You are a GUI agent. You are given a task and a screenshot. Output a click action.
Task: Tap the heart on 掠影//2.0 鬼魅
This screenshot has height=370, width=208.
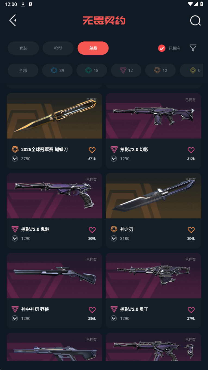pos(92,230)
